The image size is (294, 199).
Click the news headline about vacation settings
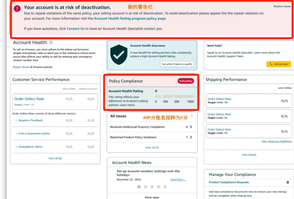tap(148, 173)
